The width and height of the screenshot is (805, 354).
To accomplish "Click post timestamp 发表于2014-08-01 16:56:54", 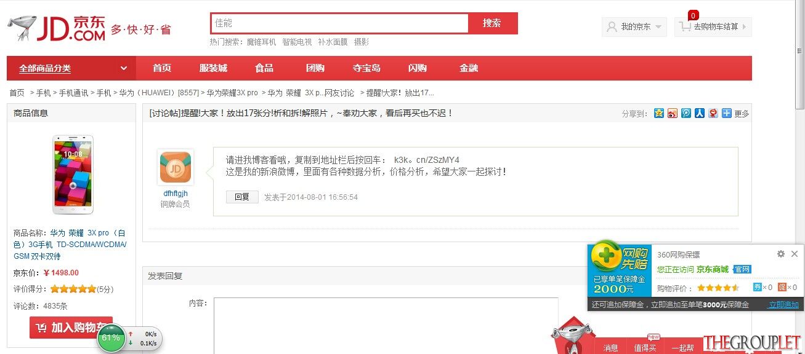I will 311,197.
